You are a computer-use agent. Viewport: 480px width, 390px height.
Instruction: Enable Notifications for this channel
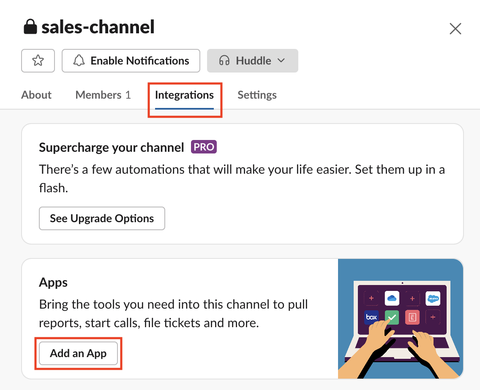(x=131, y=61)
